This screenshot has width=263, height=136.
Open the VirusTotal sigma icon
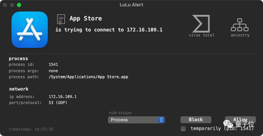pos(201,23)
